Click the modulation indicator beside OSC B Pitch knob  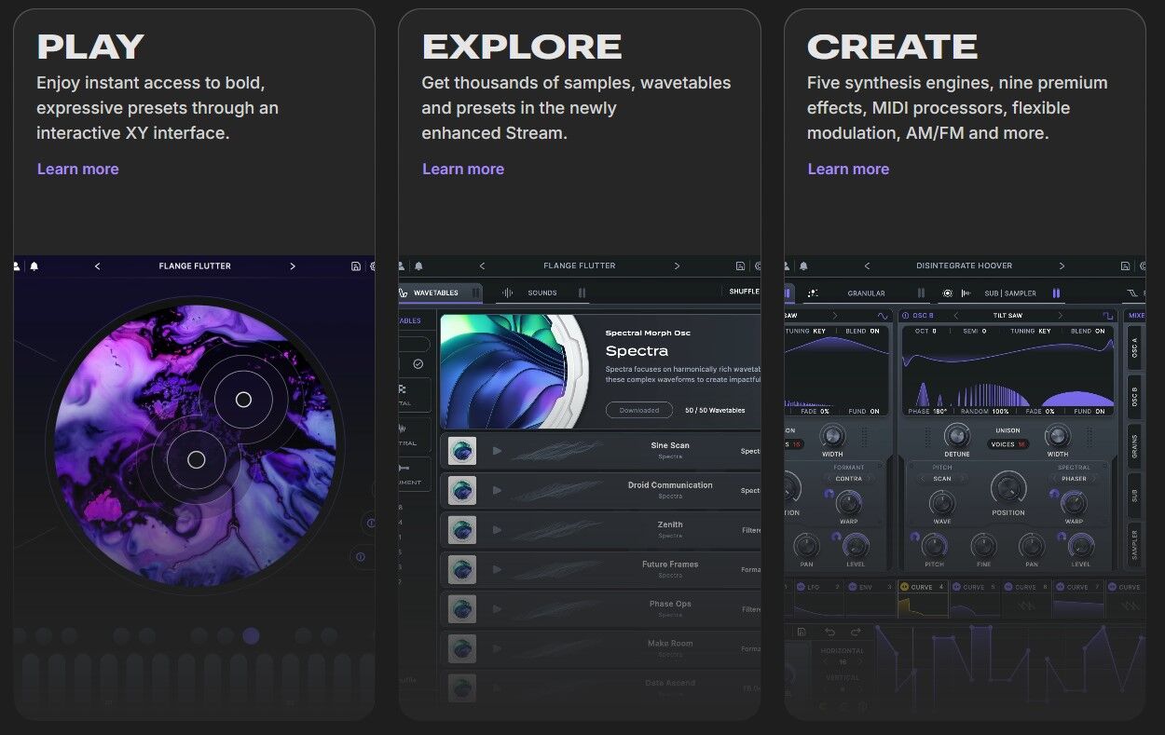coord(915,538)
